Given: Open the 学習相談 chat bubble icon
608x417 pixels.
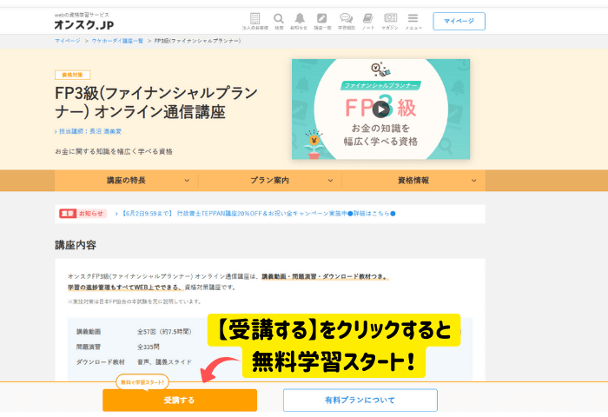Looking at the screenshot, I should tap(346, 21).
